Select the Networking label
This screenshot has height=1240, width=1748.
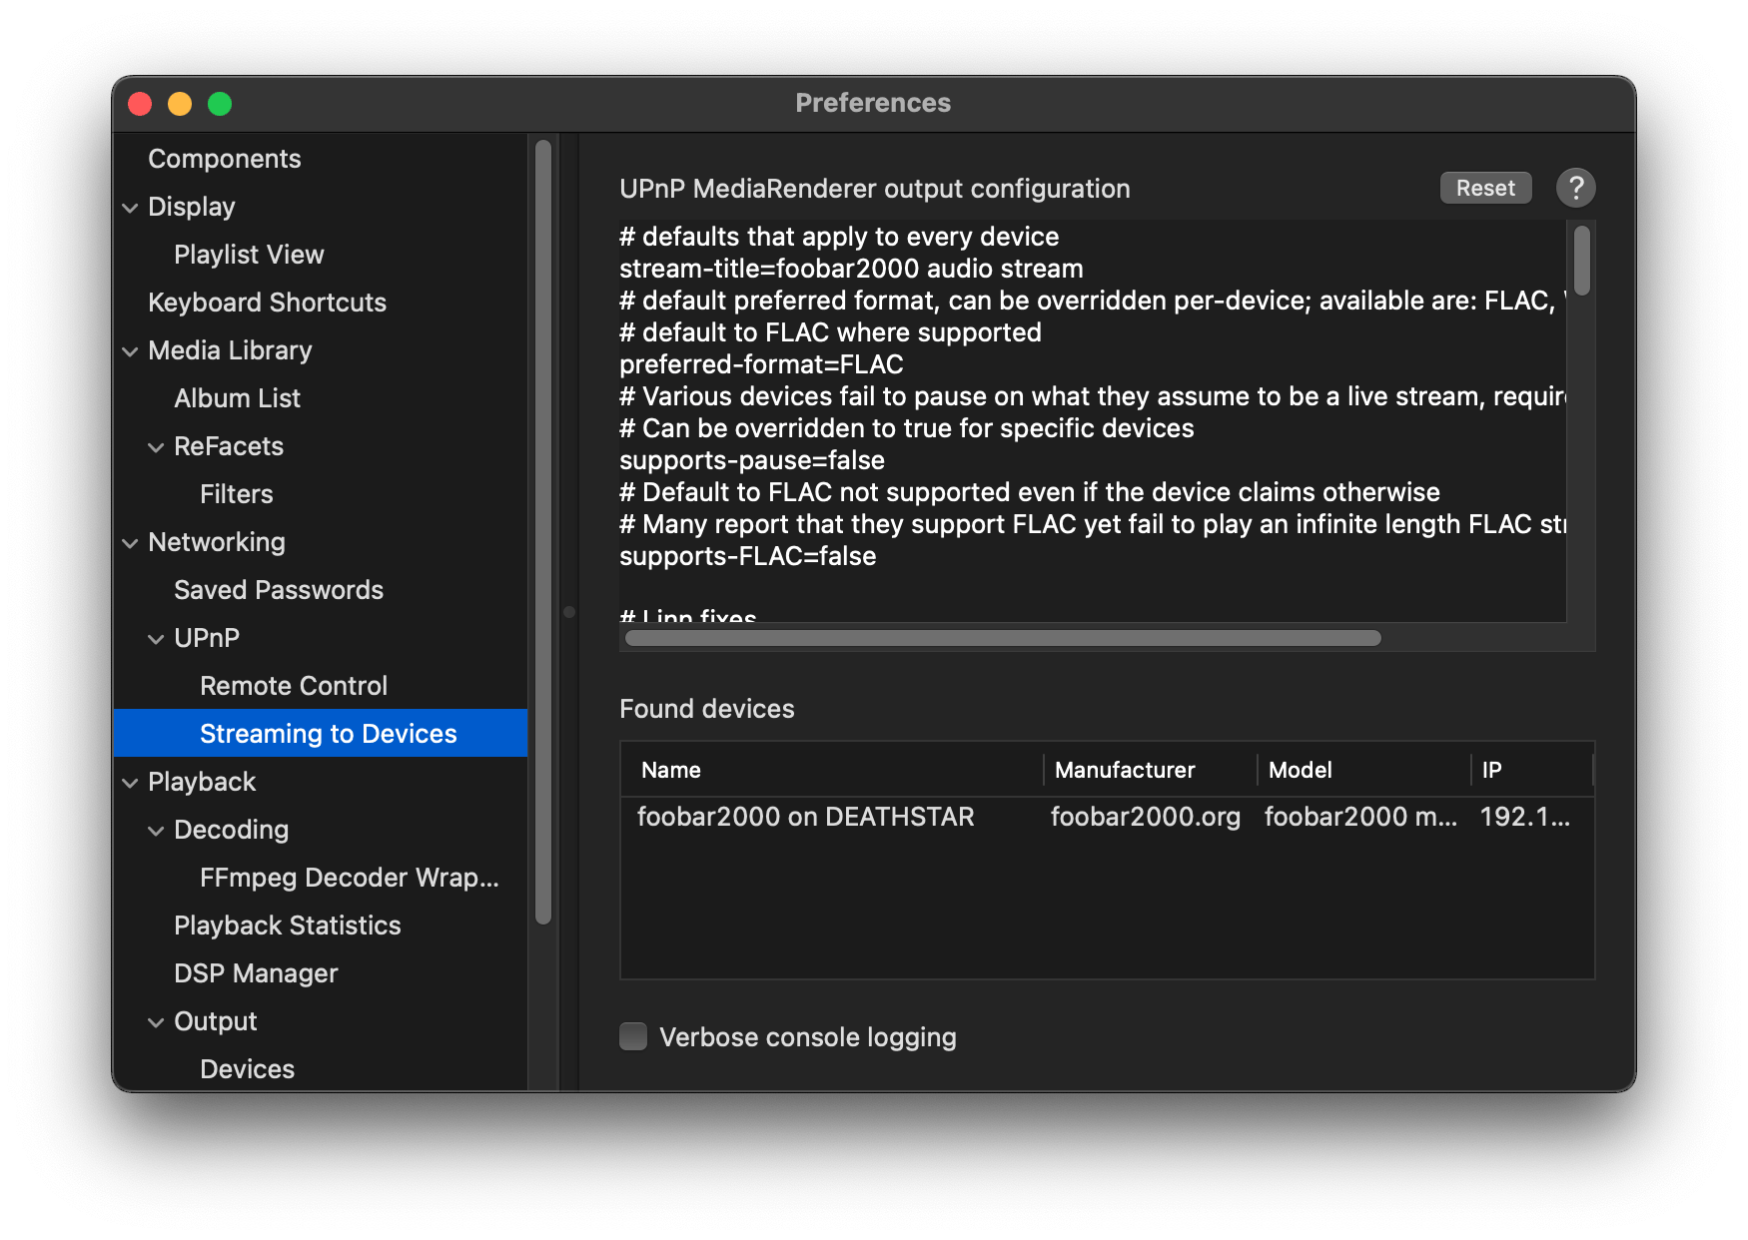coord(217,542)
